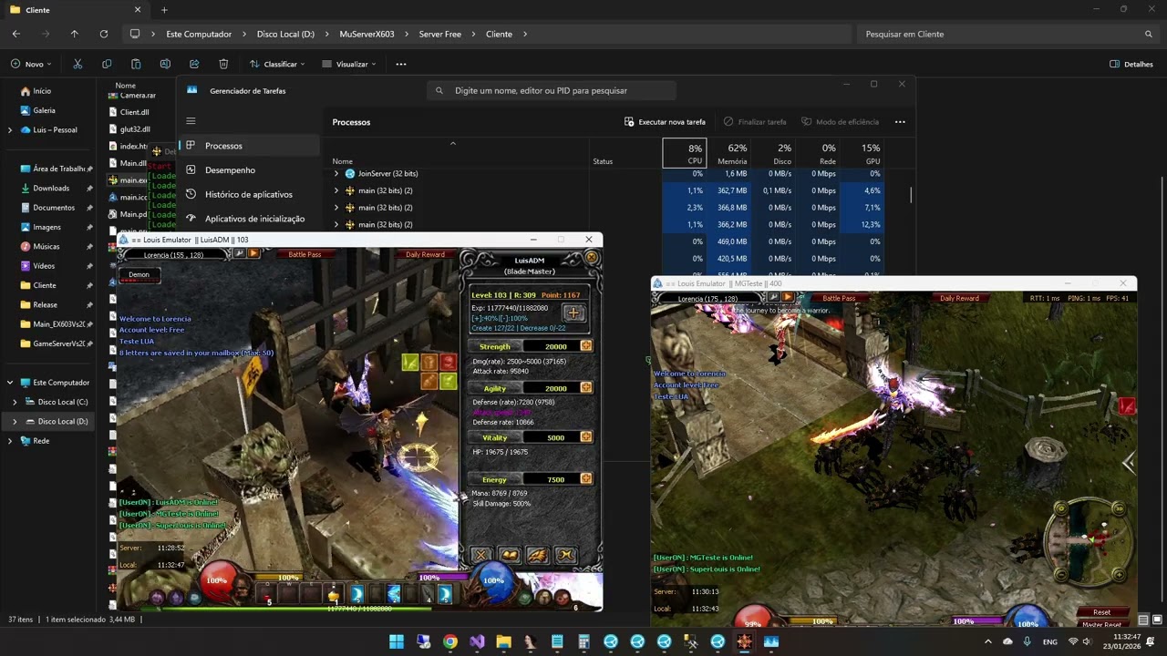Click the Delete trash icon in Explorer toolbar

[223, 64]
